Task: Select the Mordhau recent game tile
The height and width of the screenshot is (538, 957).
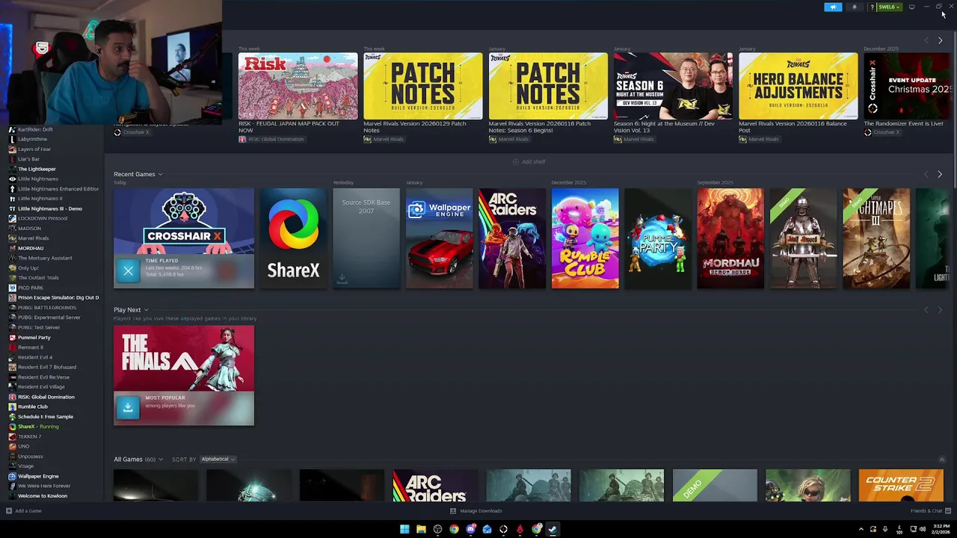Action: pyautogui.click(x=730, y=238)
